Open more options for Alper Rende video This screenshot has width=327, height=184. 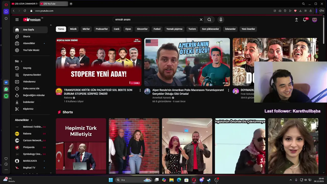point(228,90)
